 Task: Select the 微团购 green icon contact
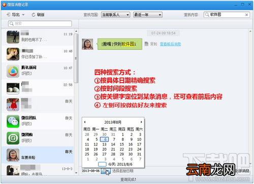pyautogui.click(x=13, y=138)
